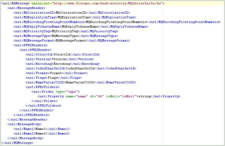Click the Folder type attribute value
Screen dimensions: 225x146
pyautogui.click(x=72, y=91)
